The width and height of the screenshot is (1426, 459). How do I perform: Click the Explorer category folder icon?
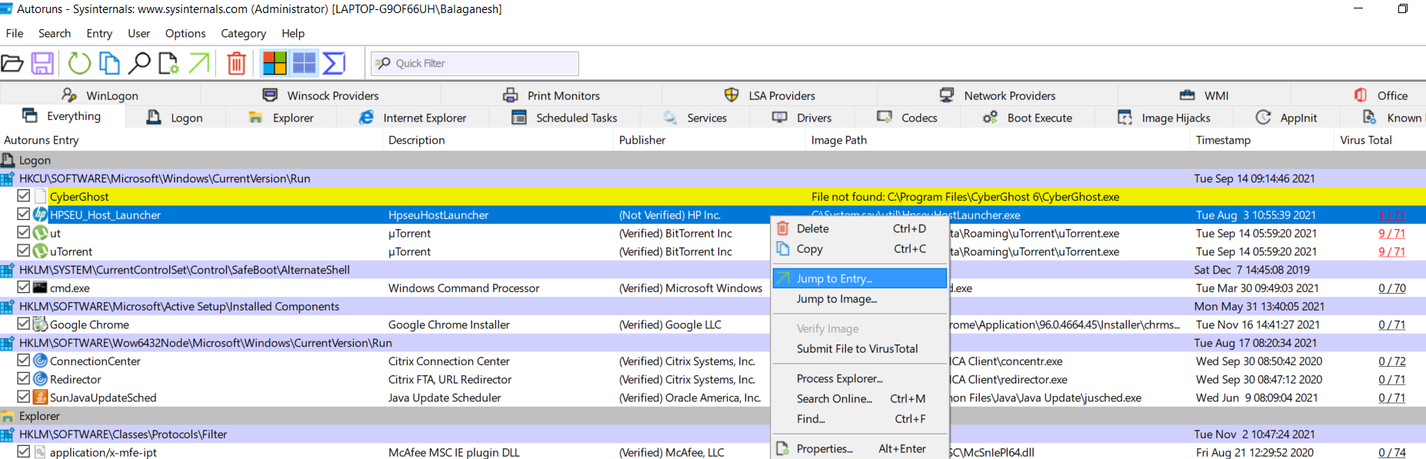click(x=8, y=416)
